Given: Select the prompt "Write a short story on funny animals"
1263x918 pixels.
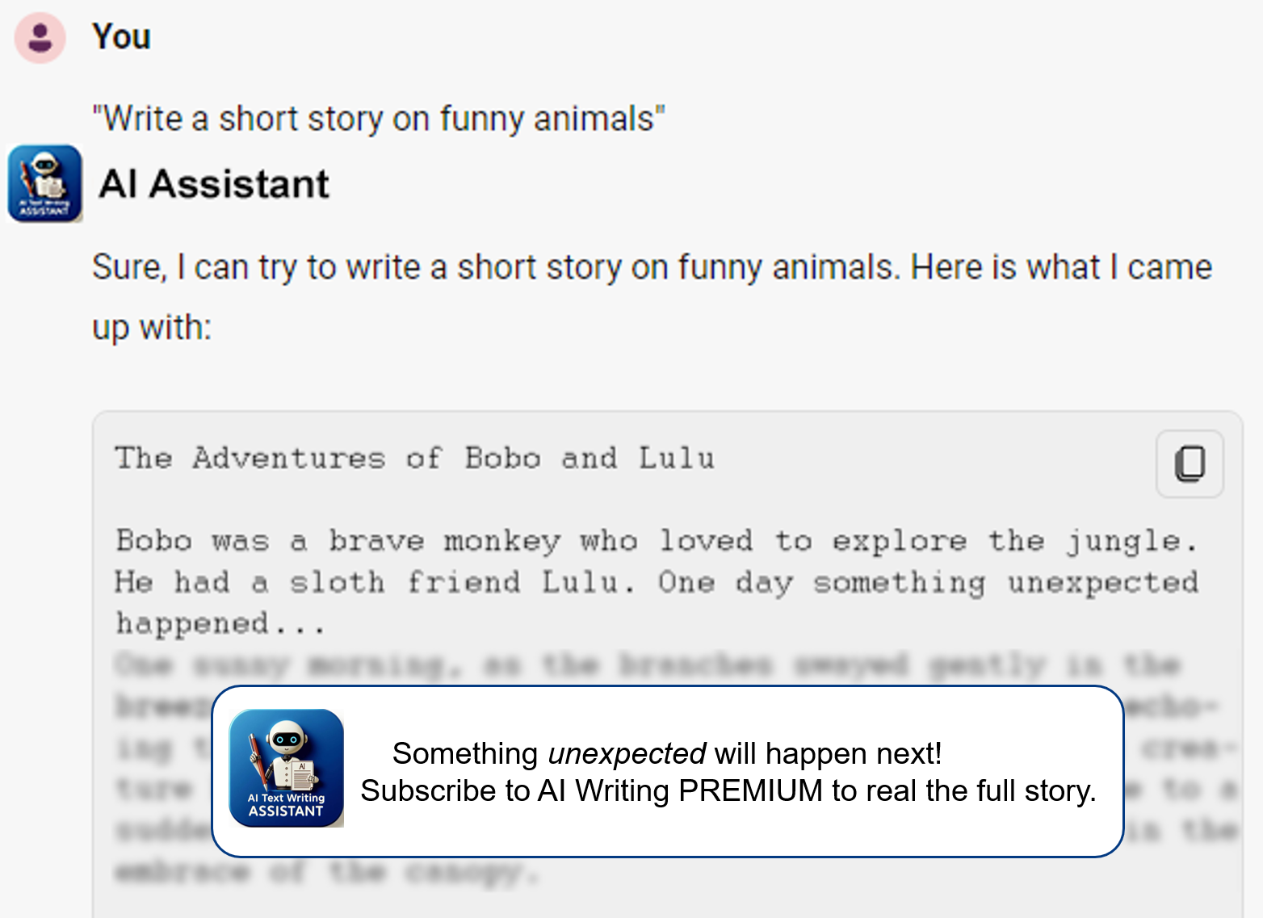Looking at the screenshot, I should (x=378, y=119).
